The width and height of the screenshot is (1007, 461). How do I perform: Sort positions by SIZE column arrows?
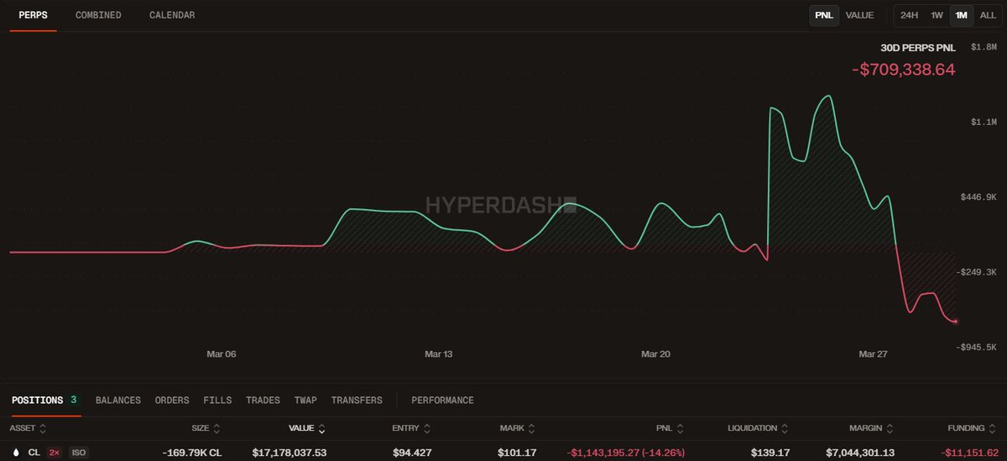coord(217,428)
